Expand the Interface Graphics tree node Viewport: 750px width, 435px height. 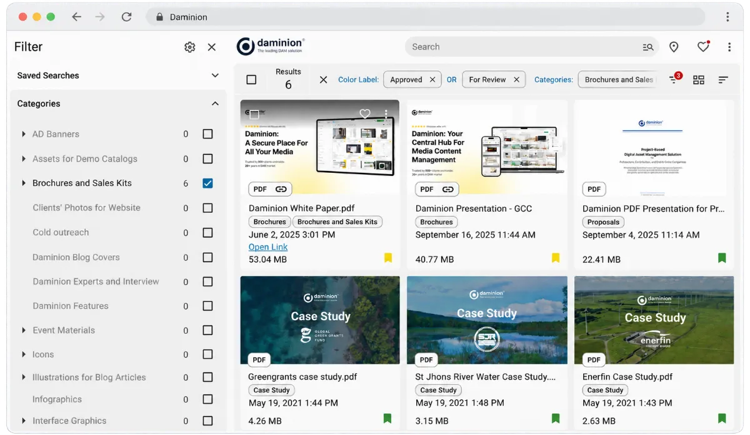[x=24, y=421]
